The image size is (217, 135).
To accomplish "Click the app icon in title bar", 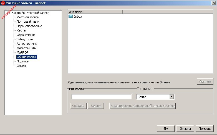I will [3, 3].
